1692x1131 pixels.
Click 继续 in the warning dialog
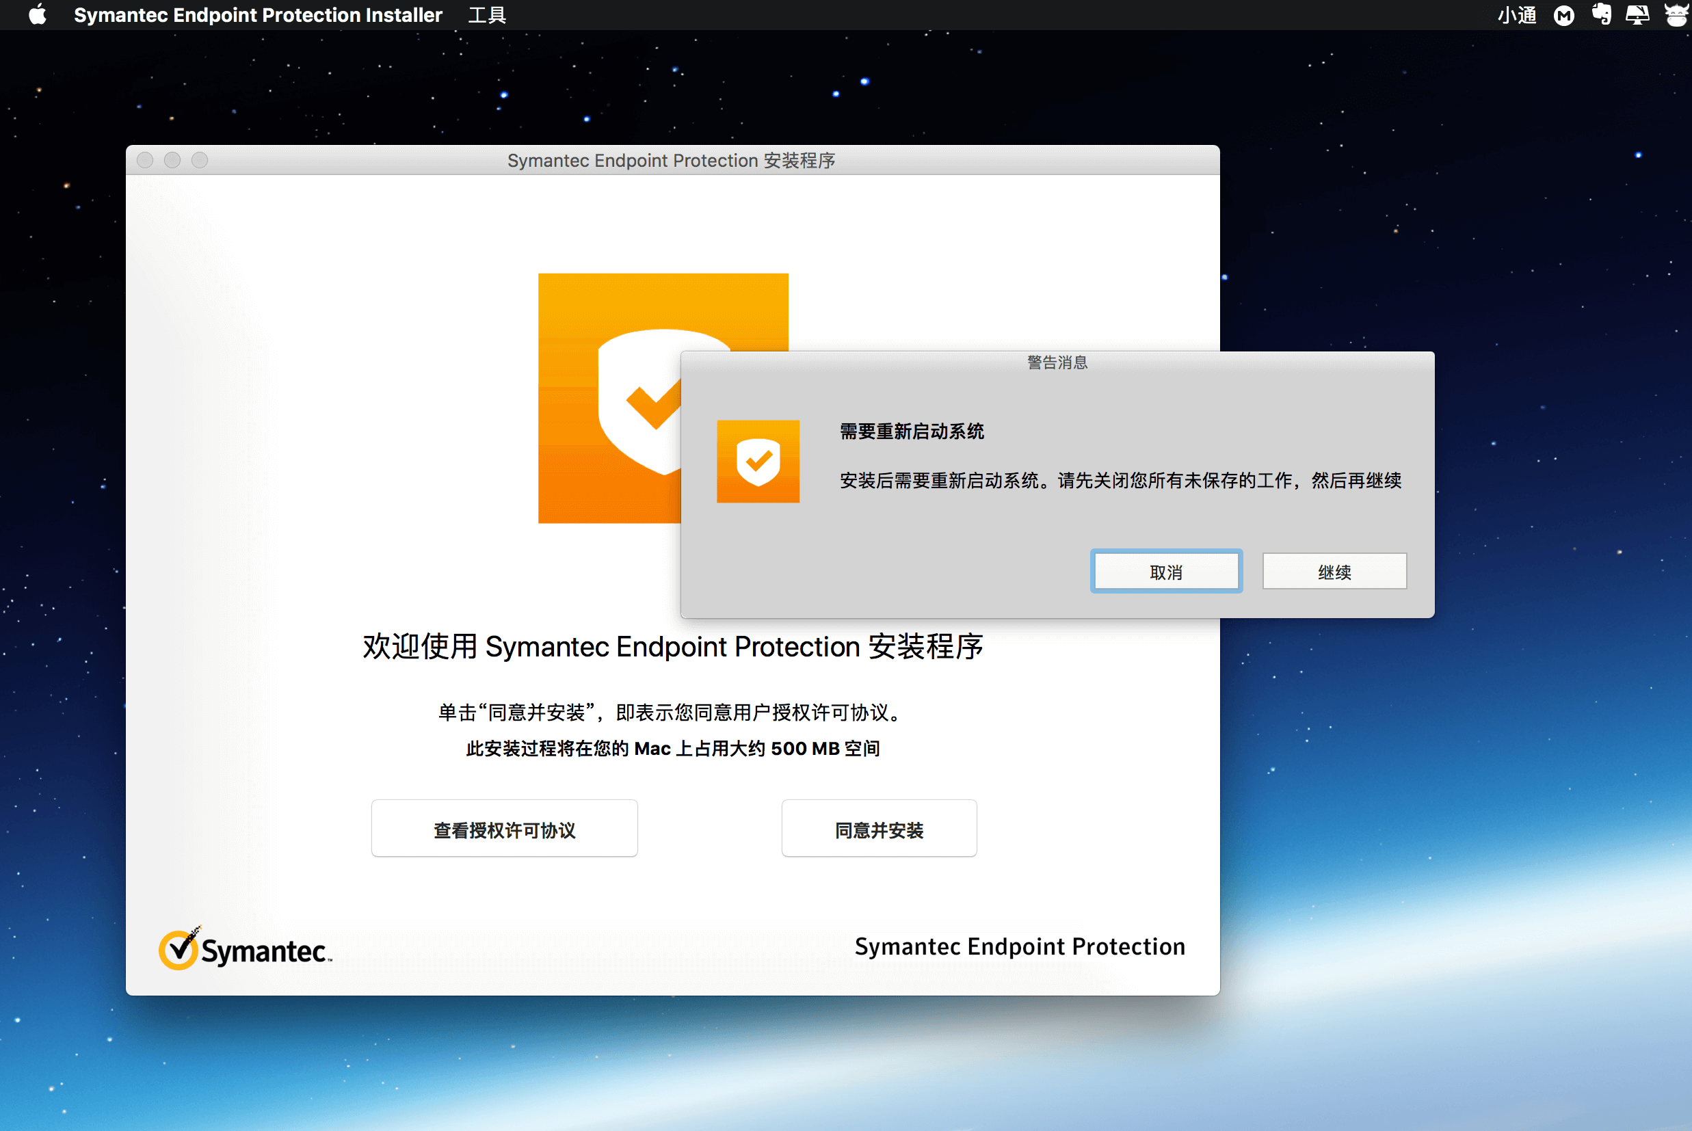pyautogui.click(x=1334, y=571)
